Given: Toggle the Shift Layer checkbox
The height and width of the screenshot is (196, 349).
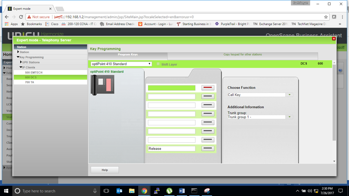Looking at the screenshot, I should pyautogui.click(x=158, y=64).
